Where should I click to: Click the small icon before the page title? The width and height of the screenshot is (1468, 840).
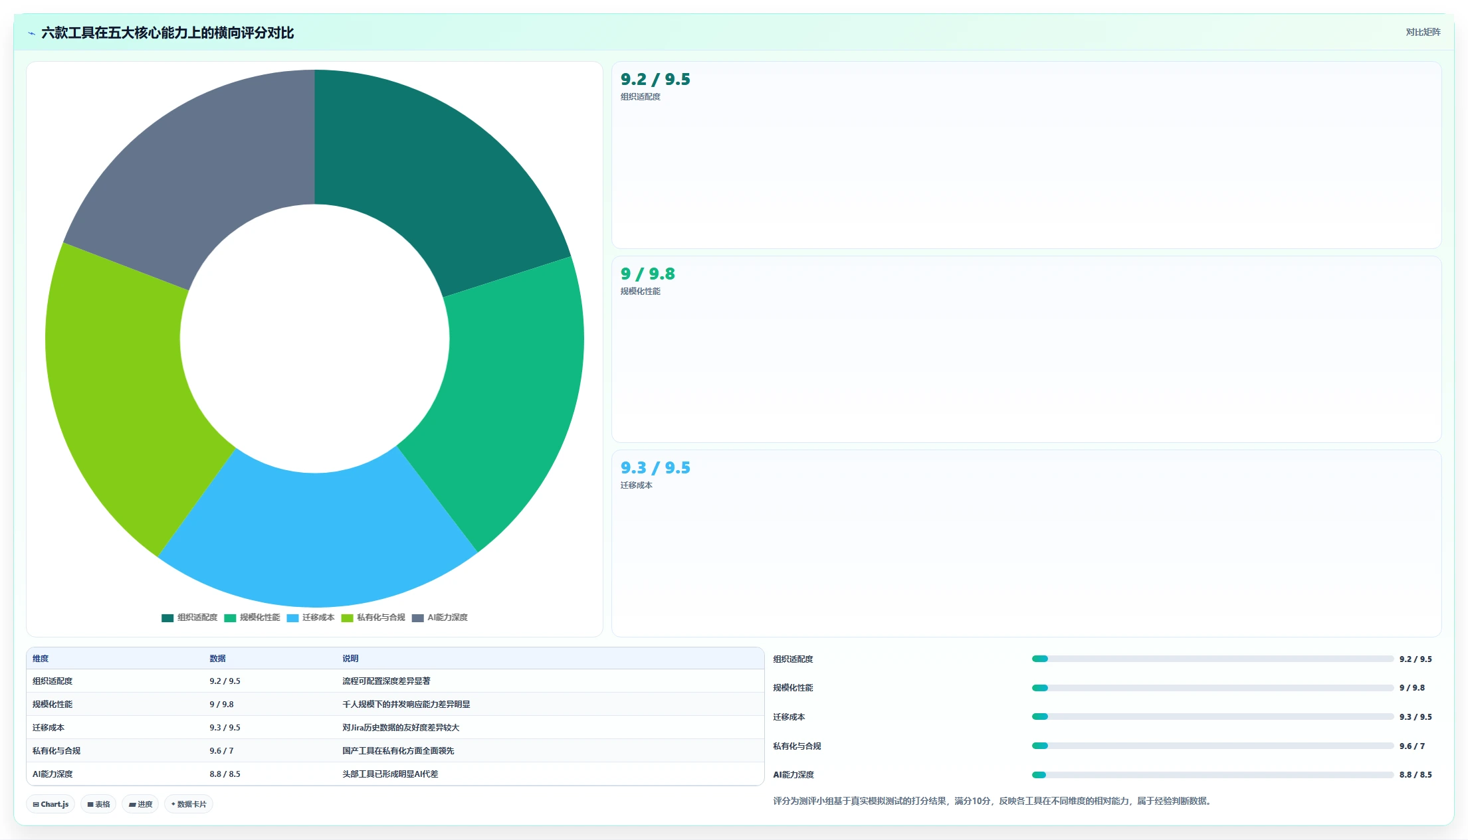[x=31, y=33]
